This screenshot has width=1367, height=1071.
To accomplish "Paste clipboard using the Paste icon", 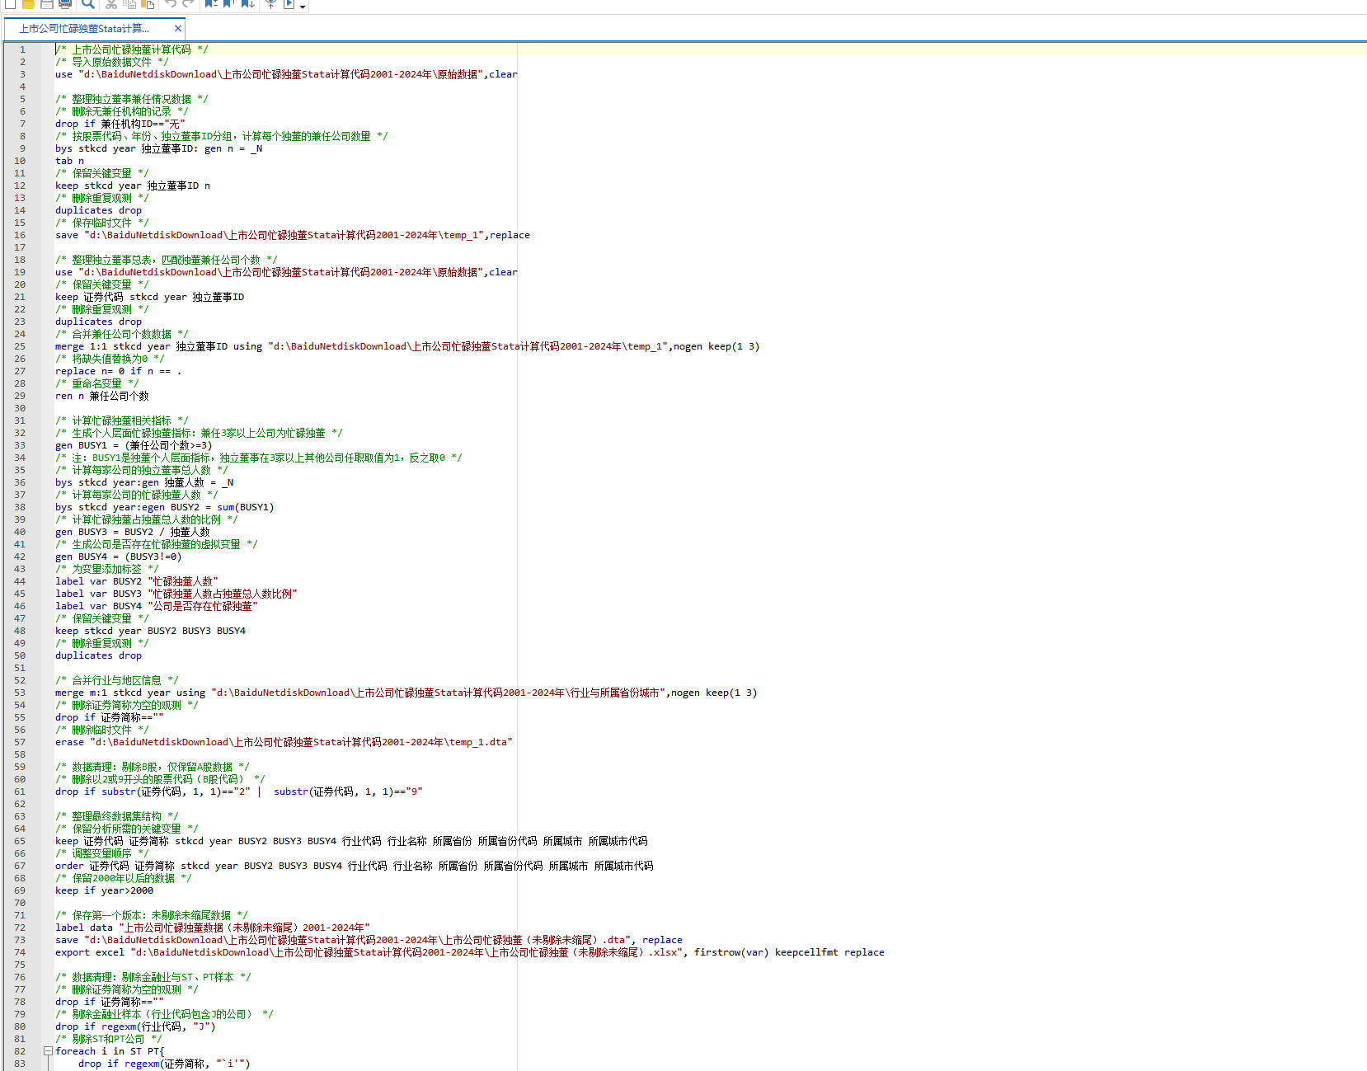I will click(x=148, y=3).
